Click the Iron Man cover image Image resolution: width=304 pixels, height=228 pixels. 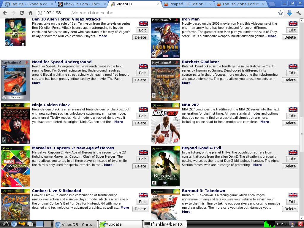[165, 38]
